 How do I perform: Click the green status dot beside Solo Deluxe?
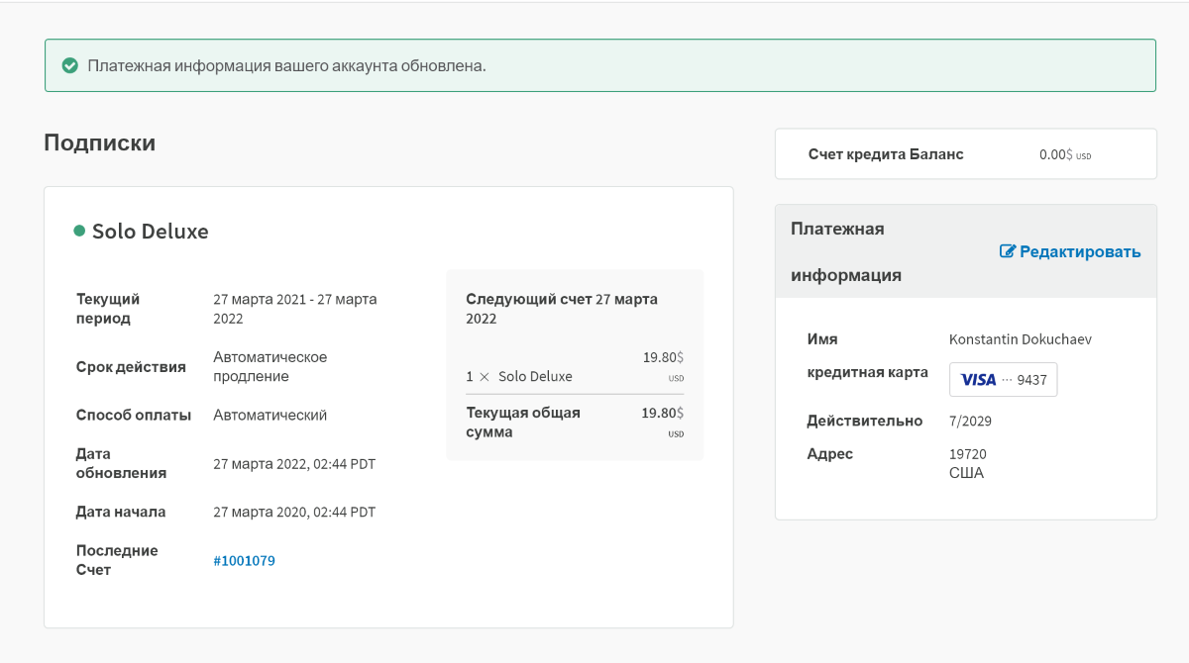point(81,230)
